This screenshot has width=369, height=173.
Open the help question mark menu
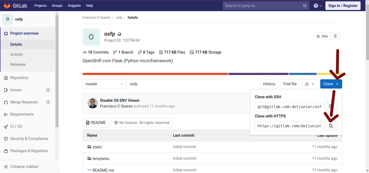coord(318,6)
